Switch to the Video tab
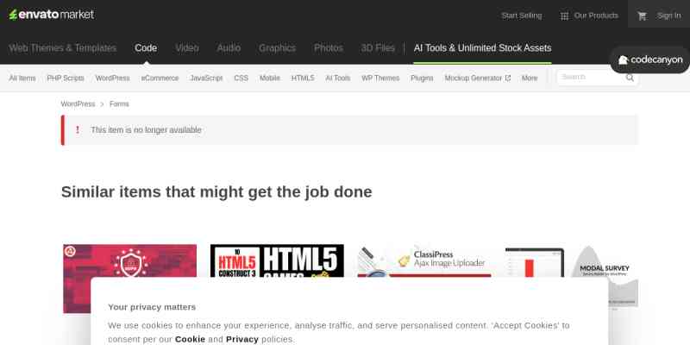Viewport: 690px width, 345px height. (186, 48)
